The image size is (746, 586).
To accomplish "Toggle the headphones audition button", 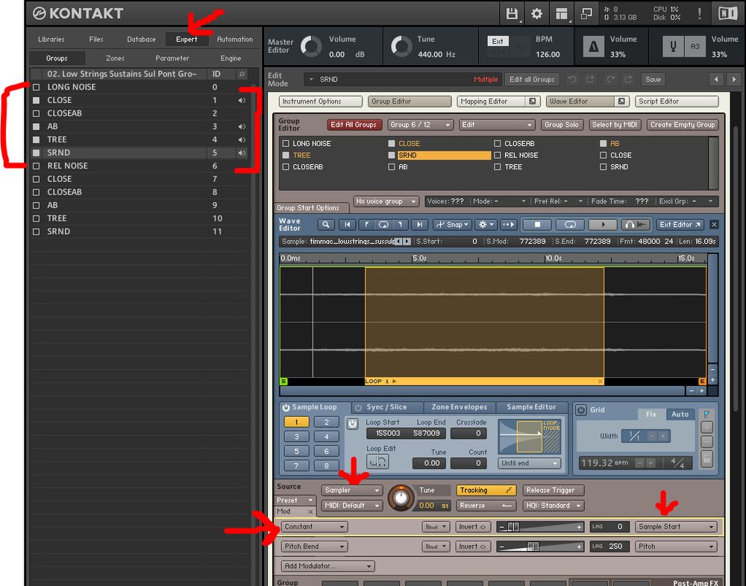I will (x=636, y=224).
